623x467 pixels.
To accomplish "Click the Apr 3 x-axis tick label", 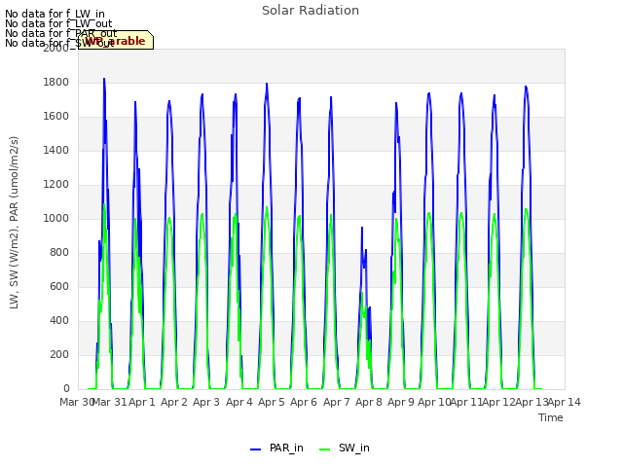I will tap(206, 402).
